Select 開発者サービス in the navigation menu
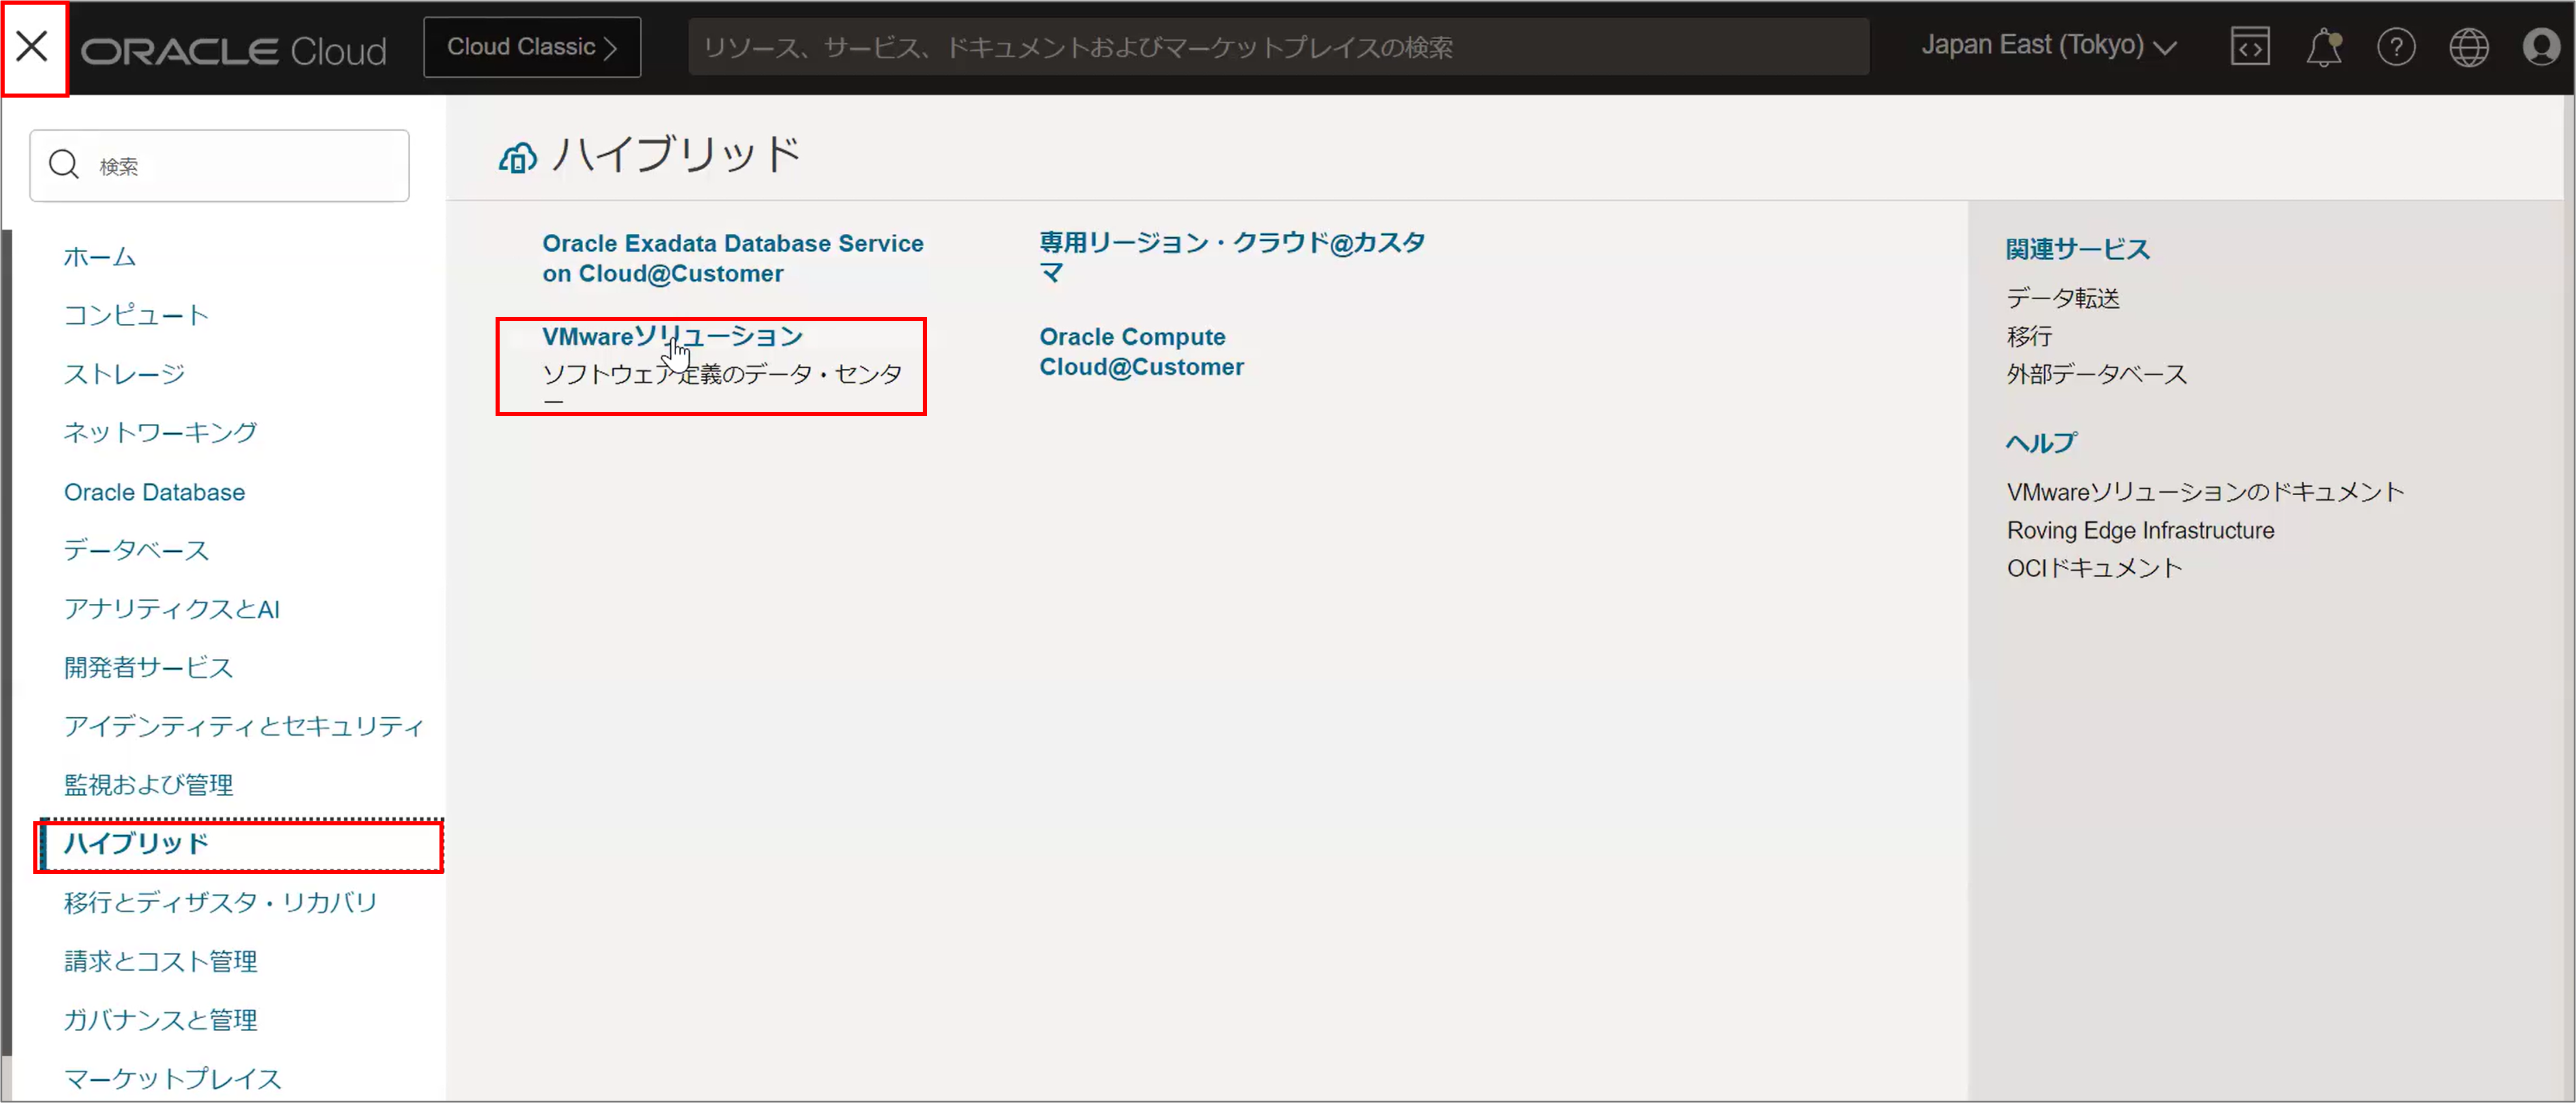The width and height of the screenshot is (2576, 1103). 148,667
